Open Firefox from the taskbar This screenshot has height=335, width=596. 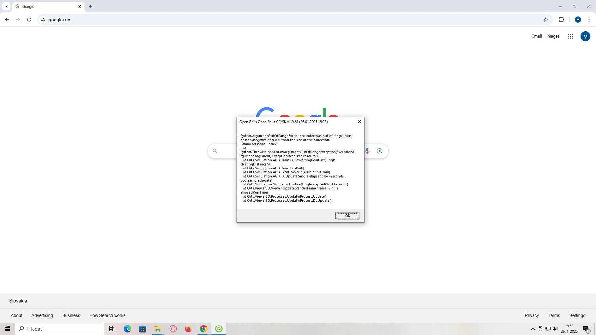[x=188, y=329]
